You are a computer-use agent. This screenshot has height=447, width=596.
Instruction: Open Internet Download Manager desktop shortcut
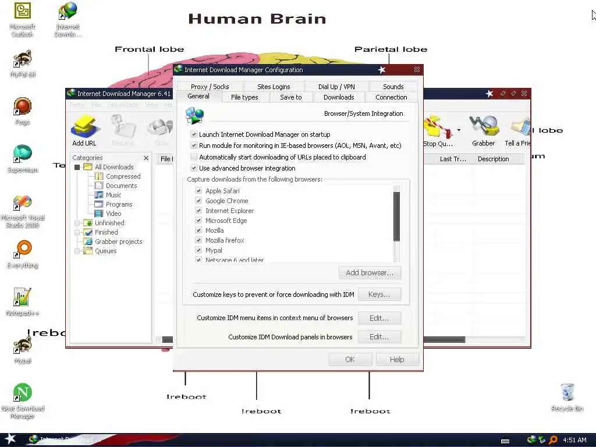click(68, 19)
